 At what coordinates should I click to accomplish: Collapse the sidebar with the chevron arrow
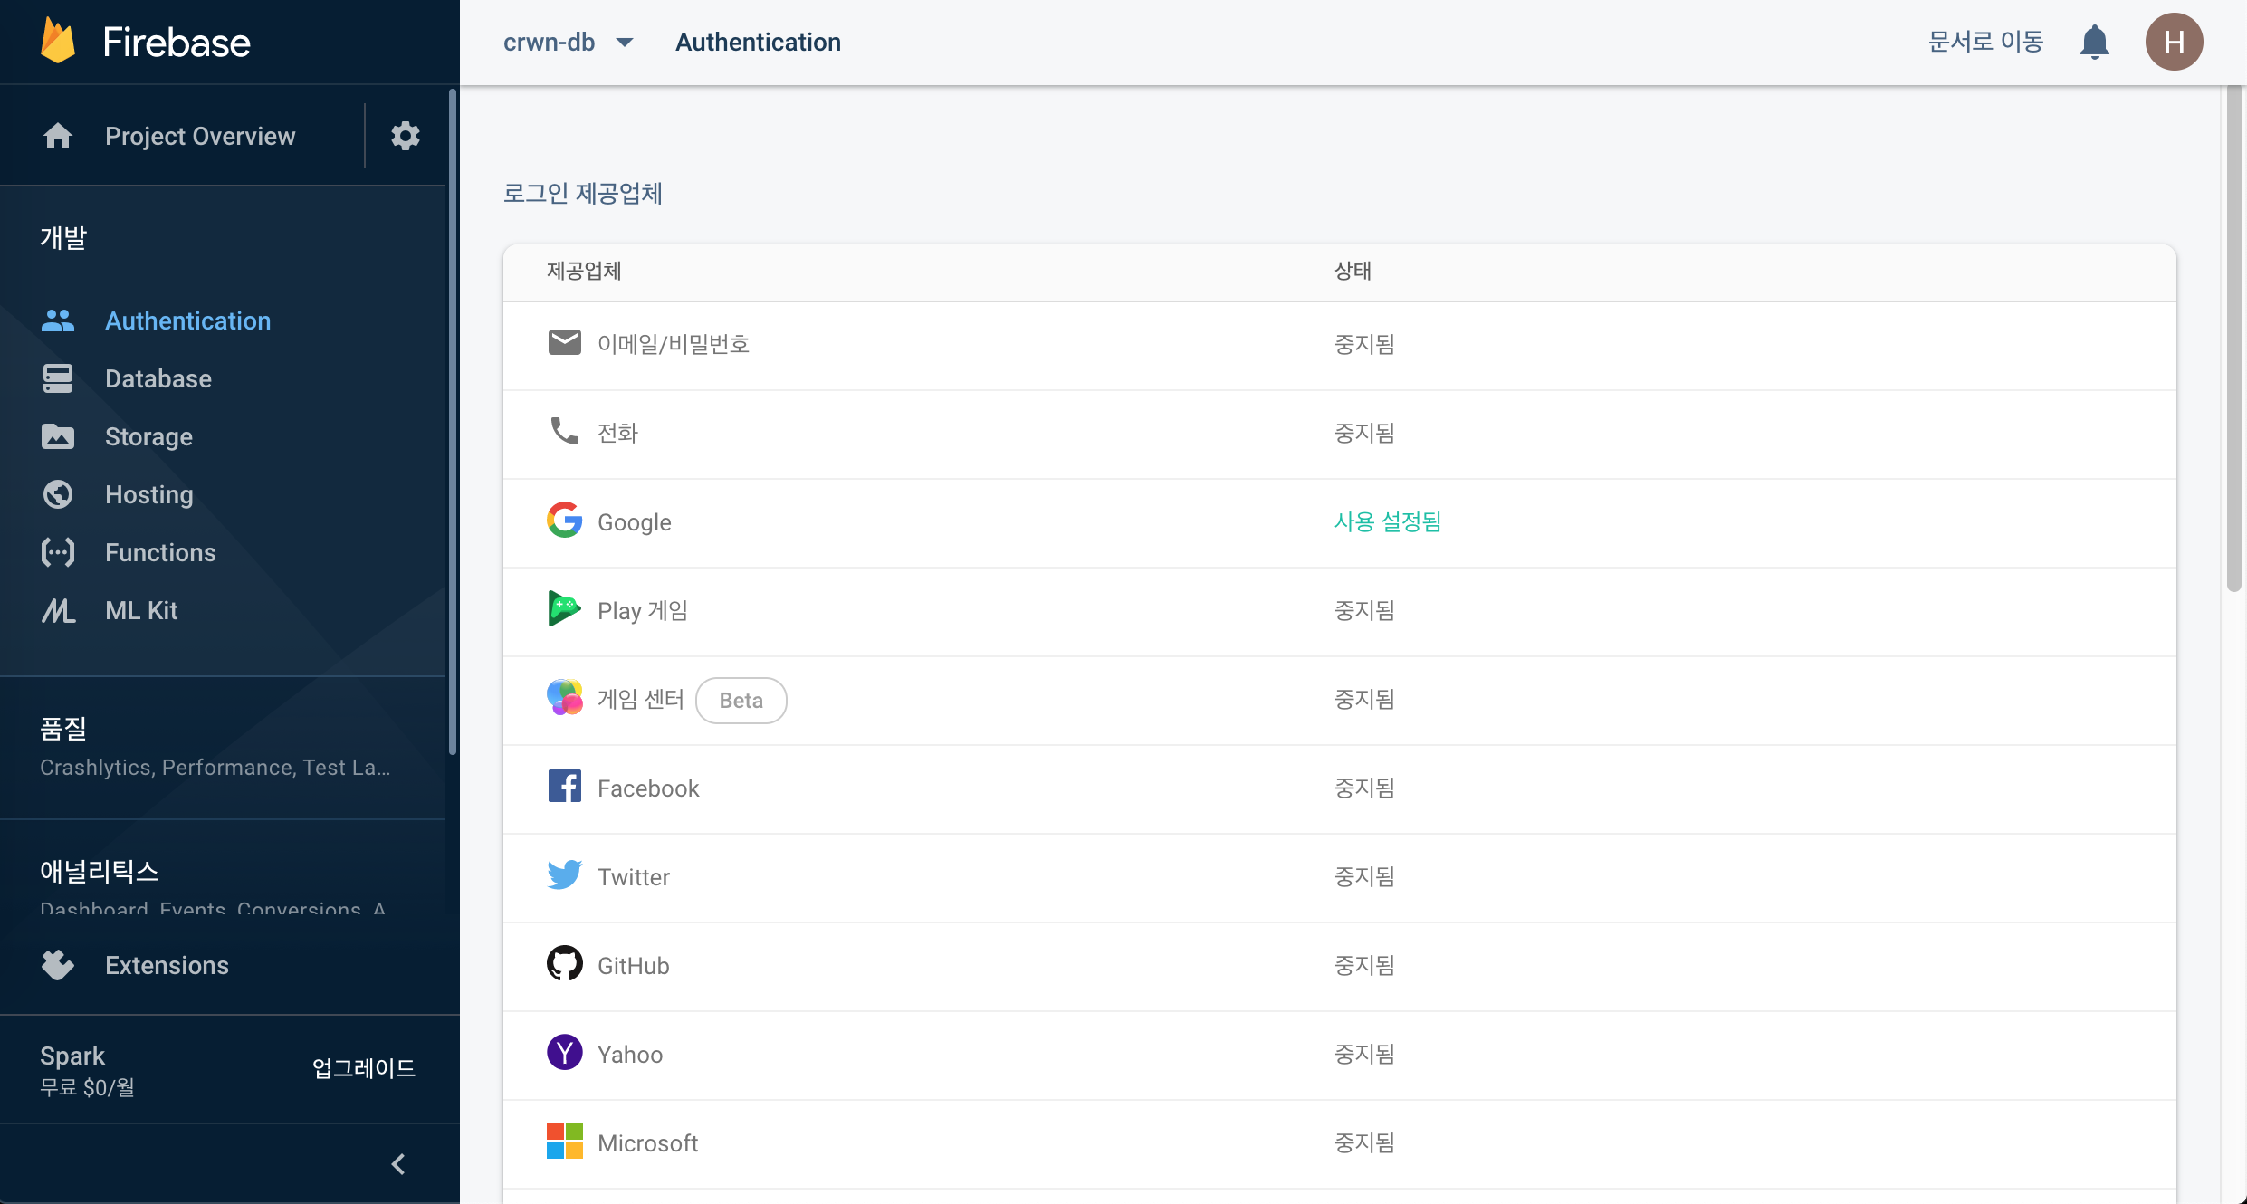point(398,1163)
